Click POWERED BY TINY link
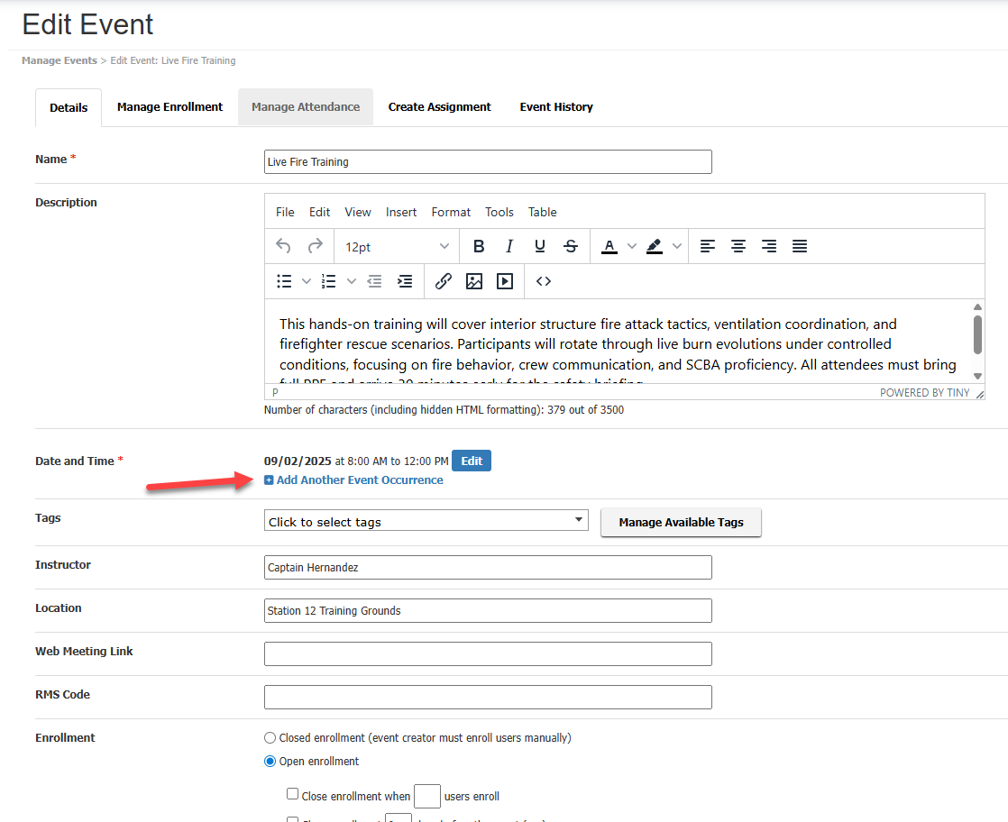This screenshot has height=822, width=1008. pyautogui.click(x=924, y=393)
